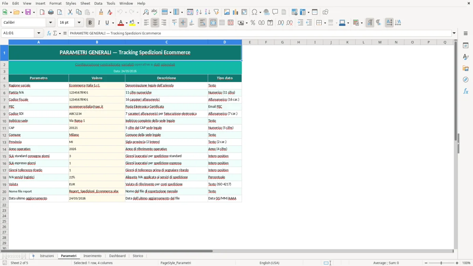Click the zoom slider in status bar
The image size is (473, 266).
pos(441,263)
